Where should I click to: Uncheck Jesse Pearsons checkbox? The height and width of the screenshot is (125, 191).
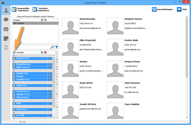tap(14, 91)
